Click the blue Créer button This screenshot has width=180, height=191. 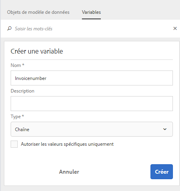click(x=161, y=172)
